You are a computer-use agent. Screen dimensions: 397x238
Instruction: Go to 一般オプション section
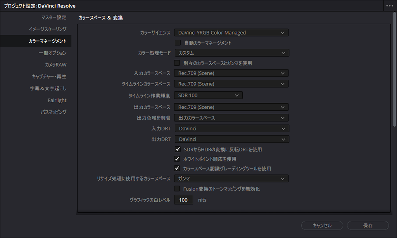click(53, 53)
